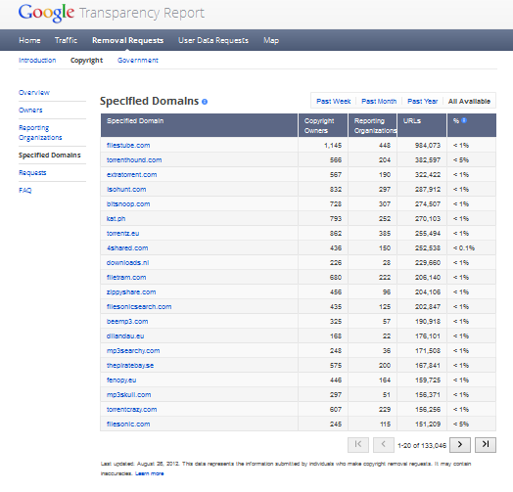The height and width of the screenshot is (492, 513).
Task: Open the isohunt.com domain link
Action: tap(126, 190)
